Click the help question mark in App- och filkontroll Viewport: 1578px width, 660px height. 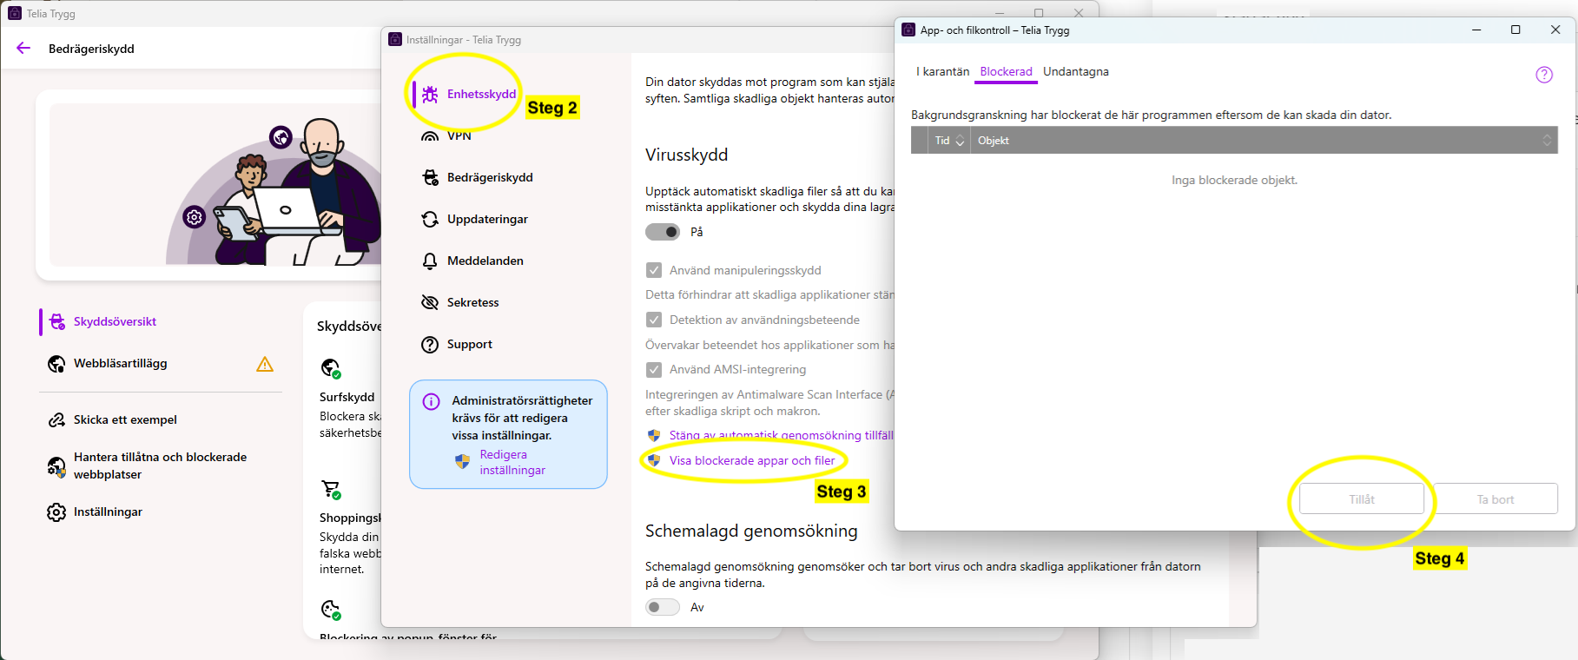coord(1544,75)
